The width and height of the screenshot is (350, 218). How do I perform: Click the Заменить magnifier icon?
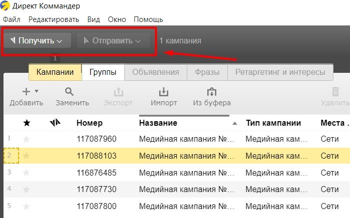(x=69, y=91)
